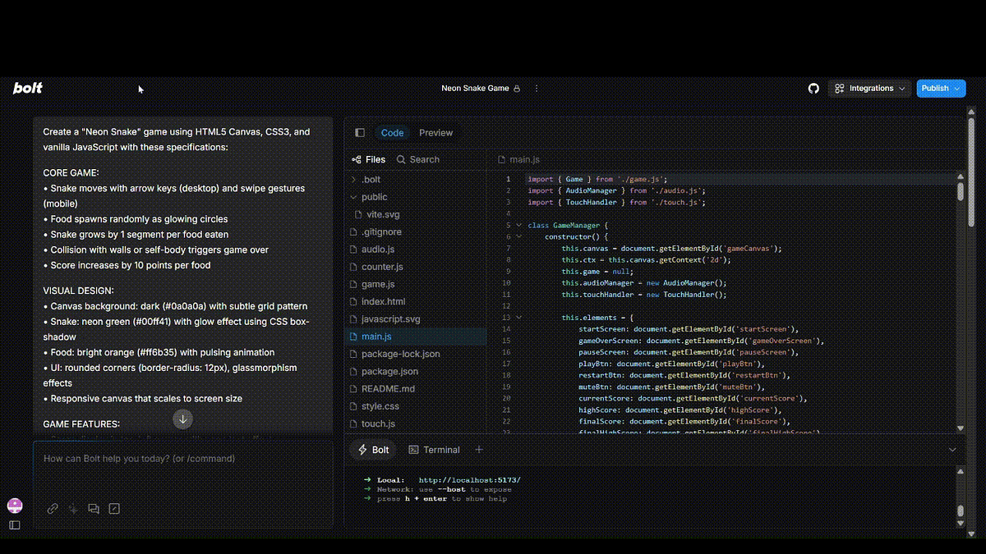Click the attachment paperclip icon in prompt box

pos(52,508)
